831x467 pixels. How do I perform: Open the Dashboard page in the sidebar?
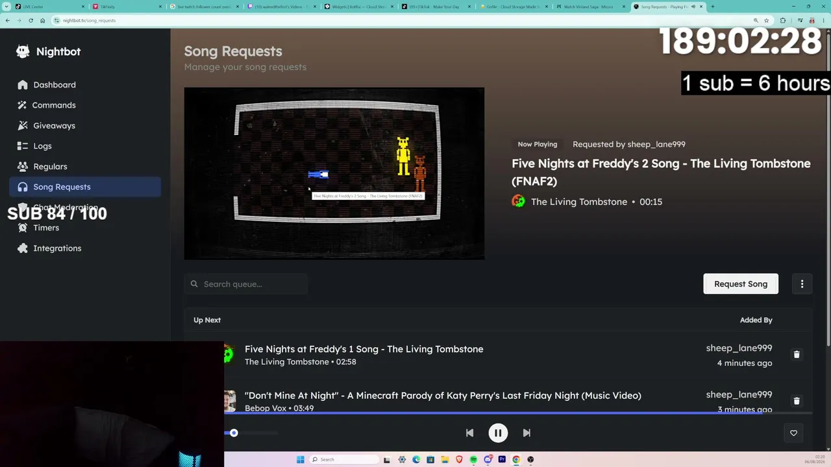pyautogui.click(x=85, y=85)
